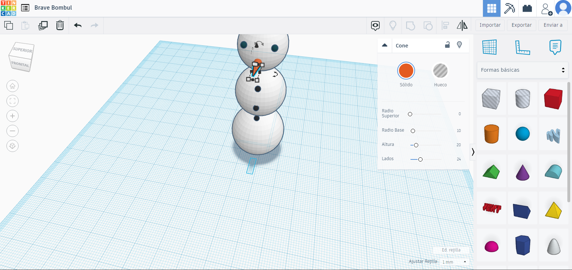Zoom out of the workplane
Image resolution: width=572 pixels, height=270 pixels.
(13, 131)
